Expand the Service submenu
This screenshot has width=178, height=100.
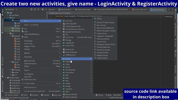[77, 67]
